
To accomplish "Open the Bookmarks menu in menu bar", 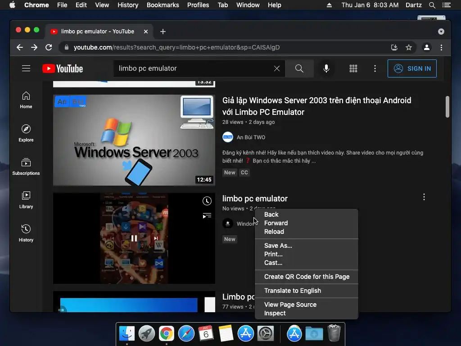I will click(163, 5).
